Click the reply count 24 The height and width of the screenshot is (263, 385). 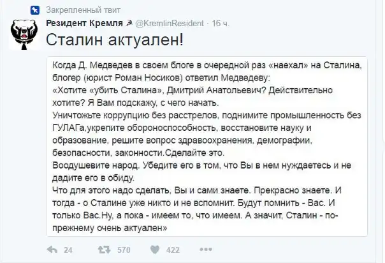[68, 250]
